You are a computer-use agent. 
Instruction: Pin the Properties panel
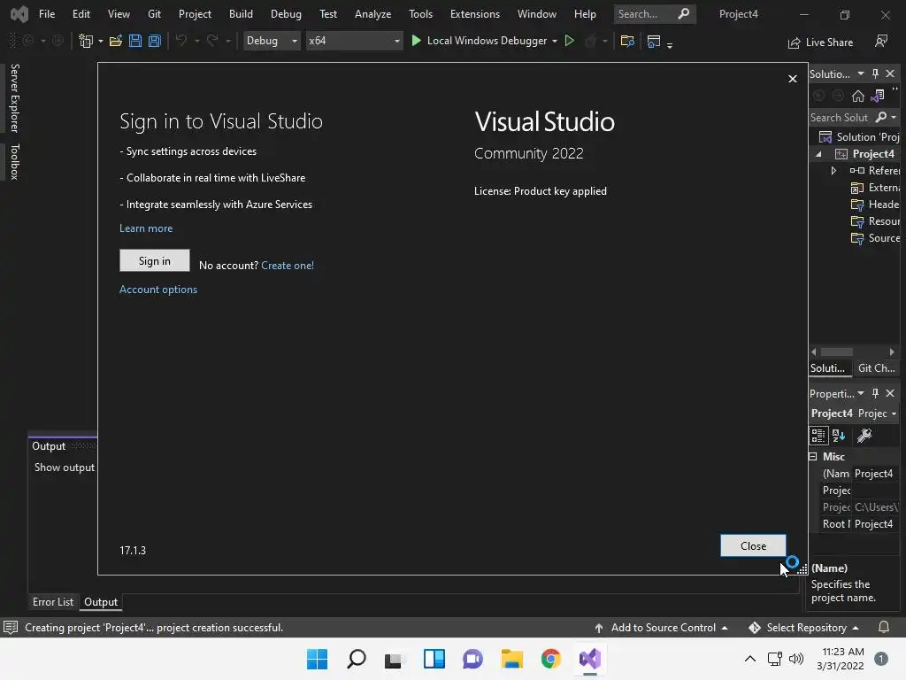click(x=875, y=393)
